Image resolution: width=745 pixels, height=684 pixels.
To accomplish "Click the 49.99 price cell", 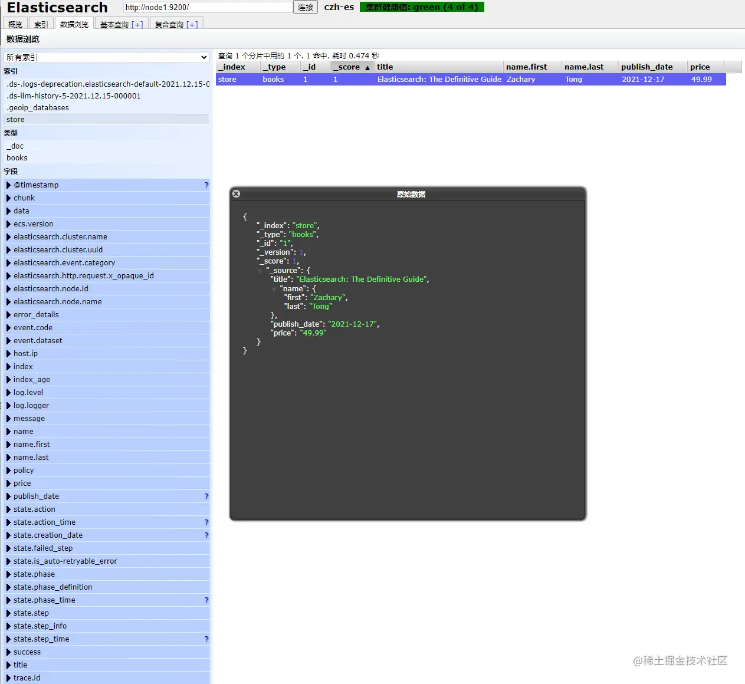I will [707, 80].
